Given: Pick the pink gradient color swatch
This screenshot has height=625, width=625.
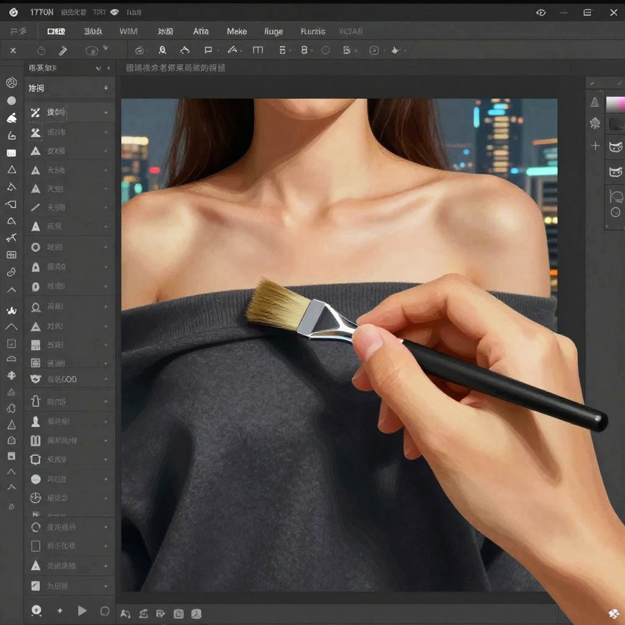Looking at the screenshot, I should [615, 103].
